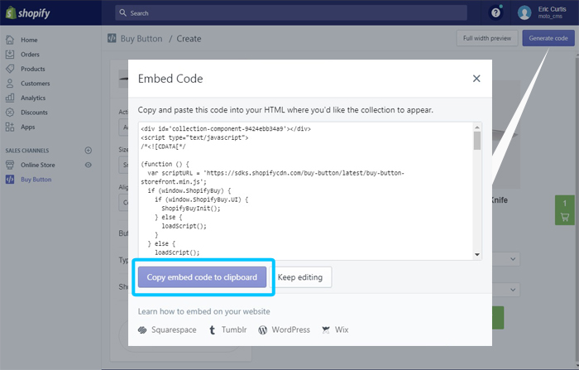Click the Generate code button
The height and width of the screenshot is (370, 579).
(548, 38)
